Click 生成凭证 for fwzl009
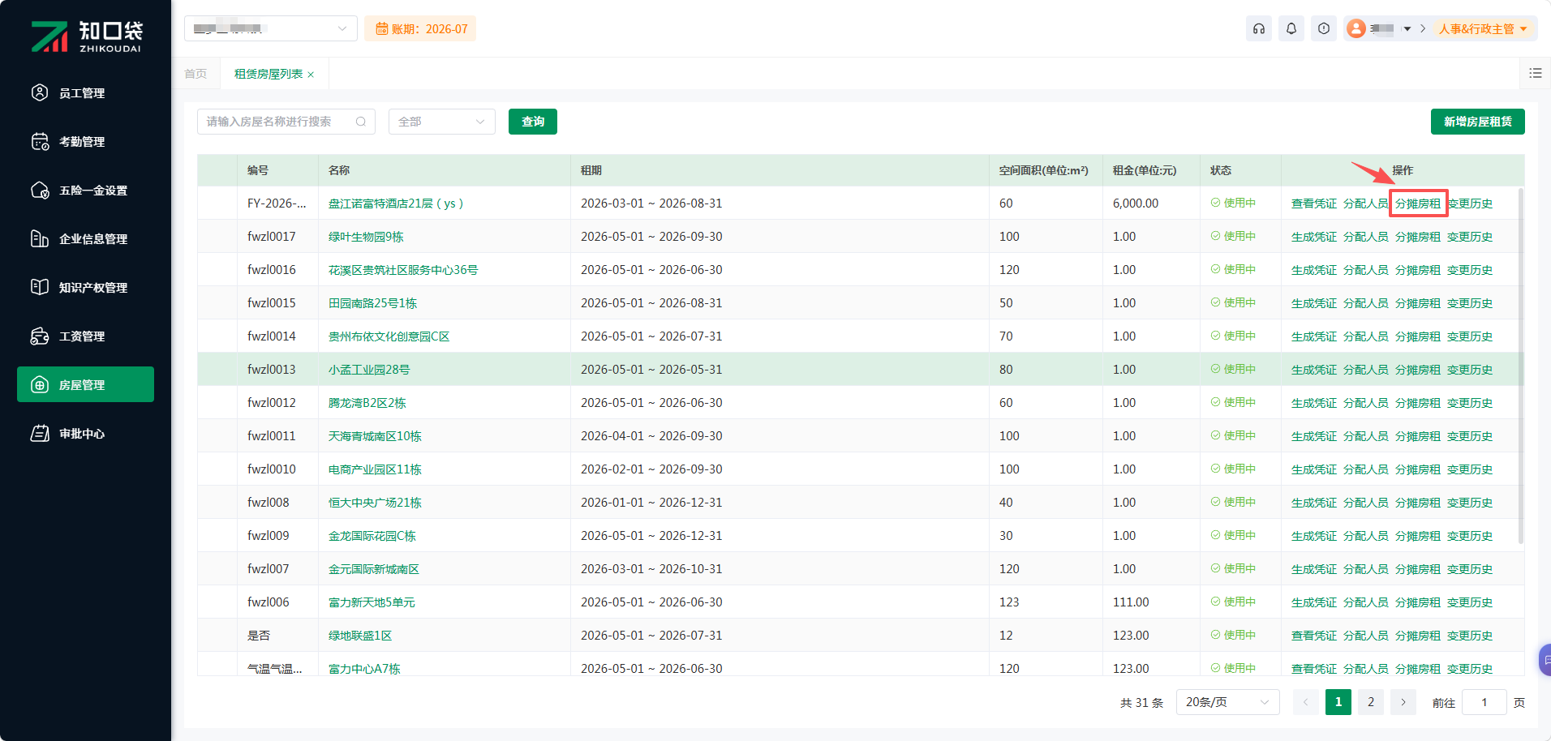Screen dimensions: 1551x741 [x=1314, y=536]
